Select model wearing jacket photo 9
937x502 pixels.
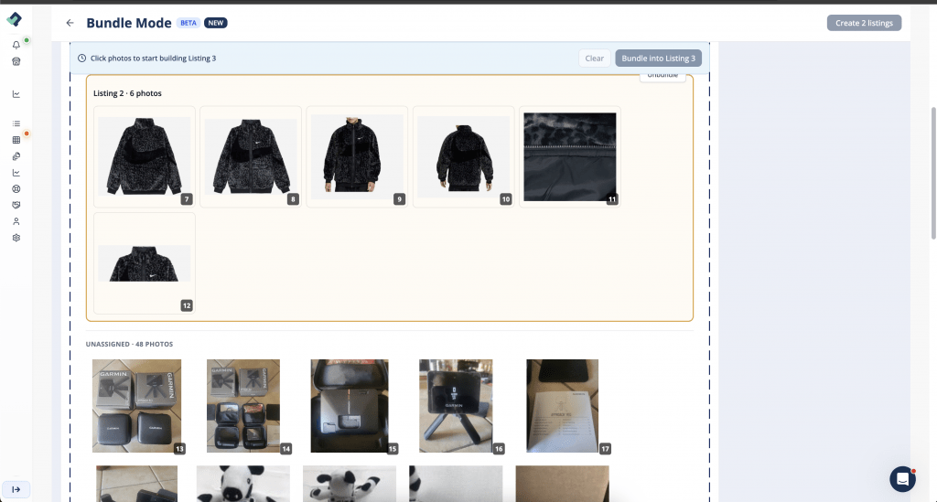(357, 156)
